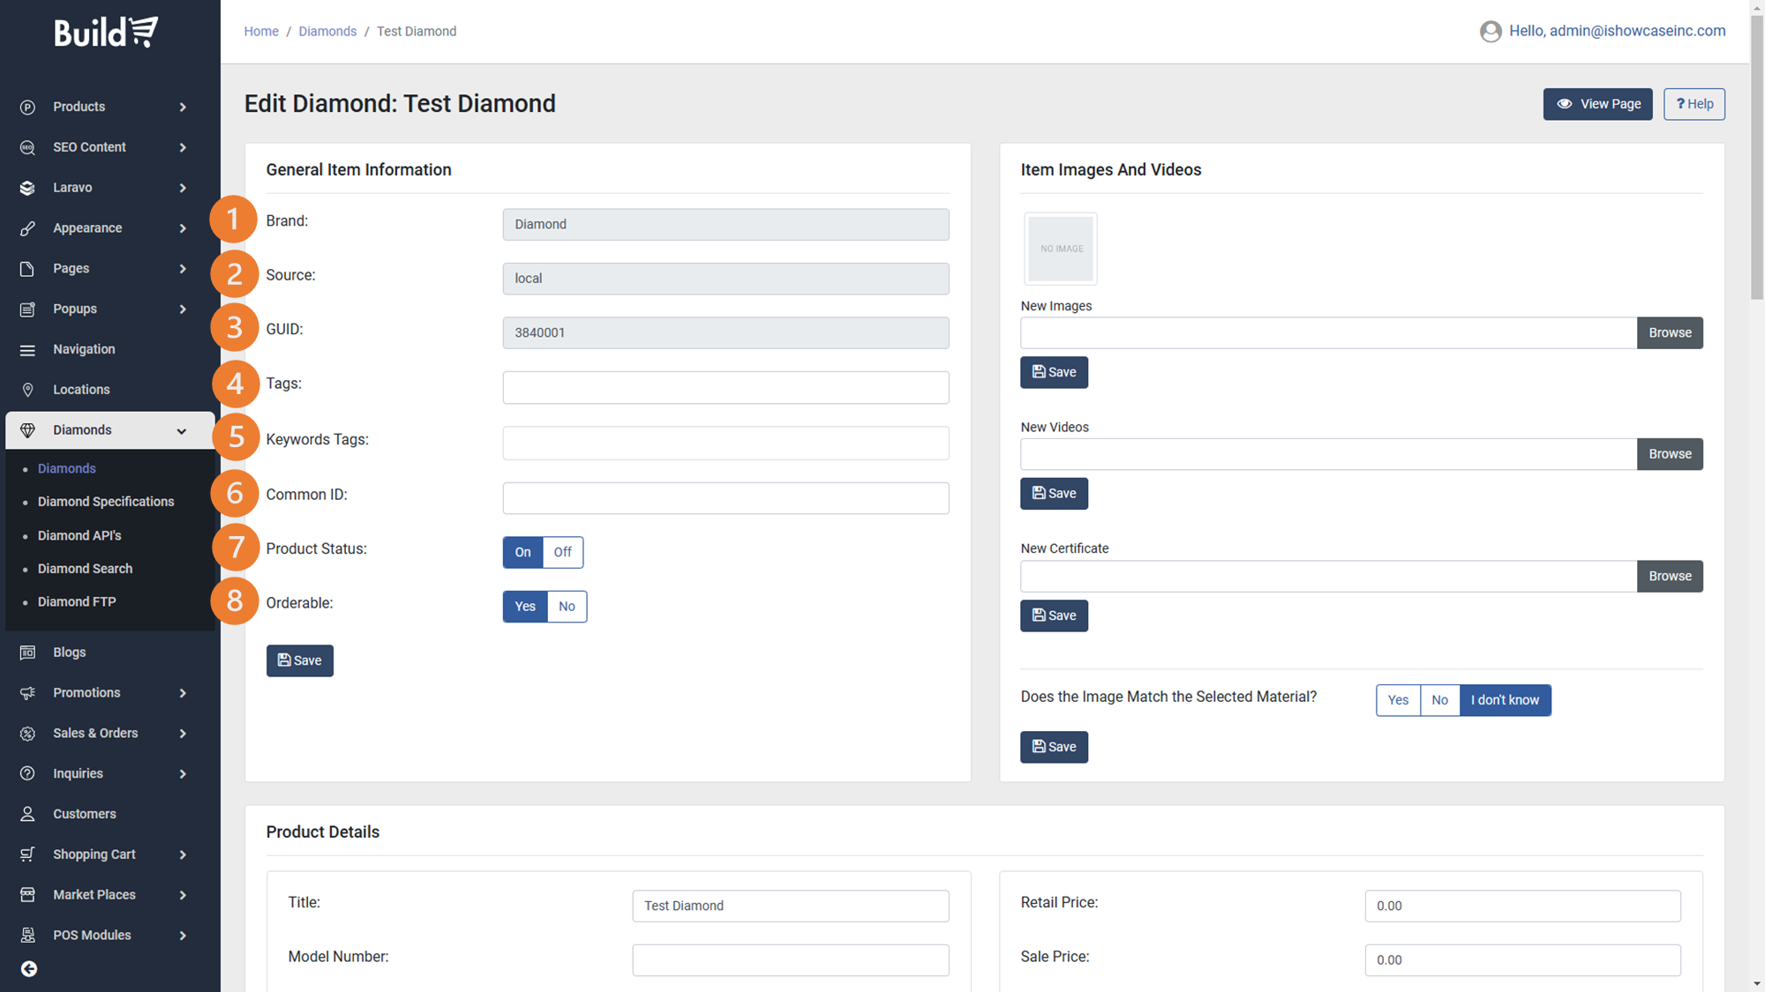Click the SEO Content sidebar icon
This screenshot has width=1765, height=992.
tap(27, 147)
